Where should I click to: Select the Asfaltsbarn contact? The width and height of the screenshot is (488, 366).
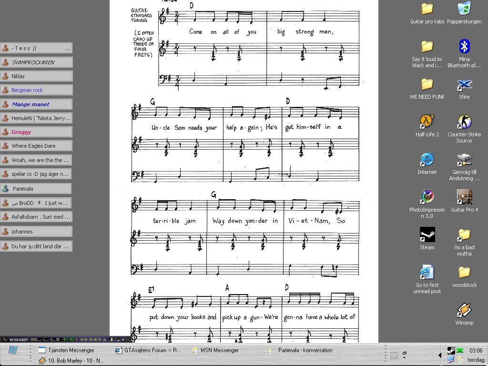[x=36, y=217]
